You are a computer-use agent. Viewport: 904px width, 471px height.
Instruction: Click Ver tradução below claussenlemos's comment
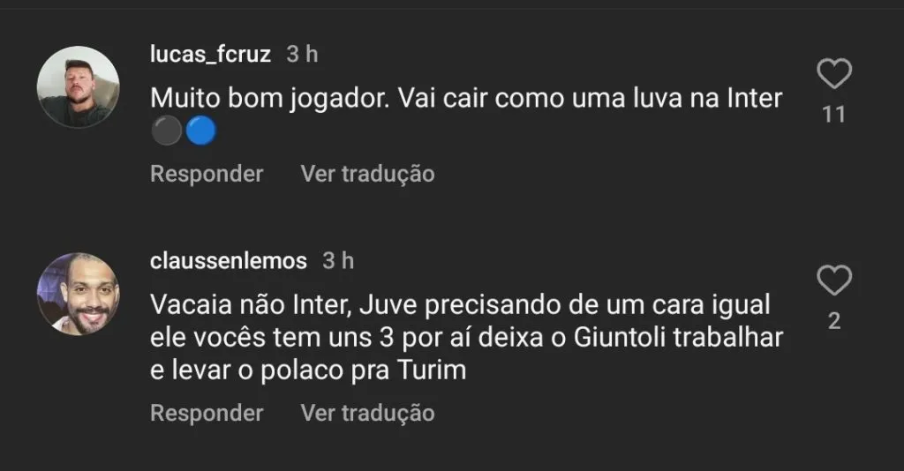367,412
